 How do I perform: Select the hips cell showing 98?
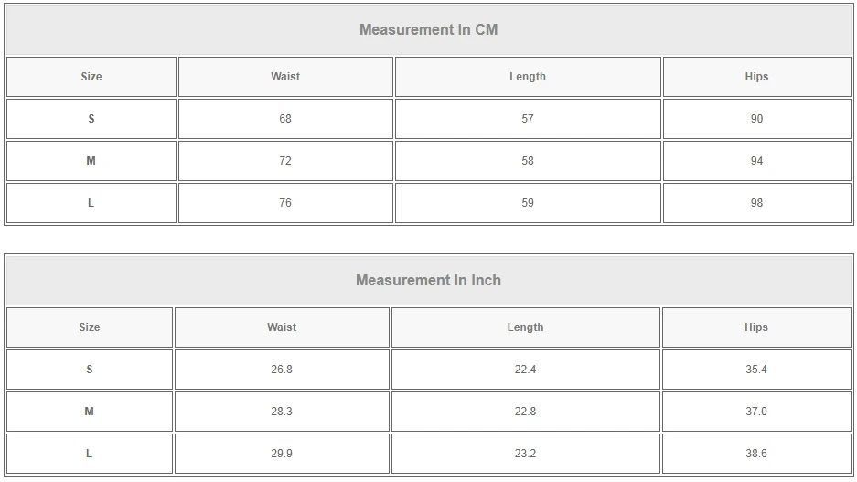[x=756, y=203]
